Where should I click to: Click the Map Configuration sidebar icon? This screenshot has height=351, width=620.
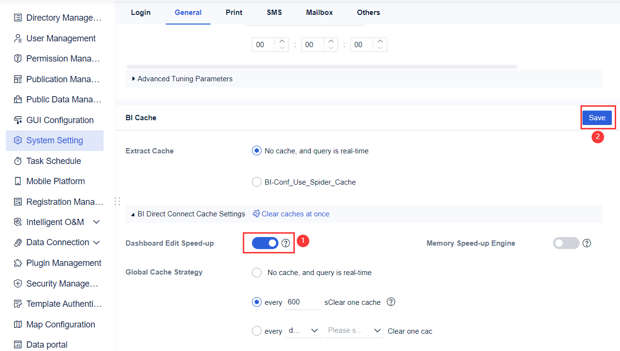point(17,324)
